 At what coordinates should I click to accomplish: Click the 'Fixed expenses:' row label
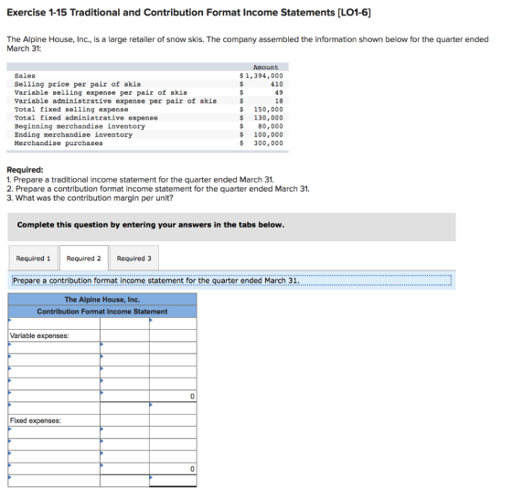tap(36, 420)
